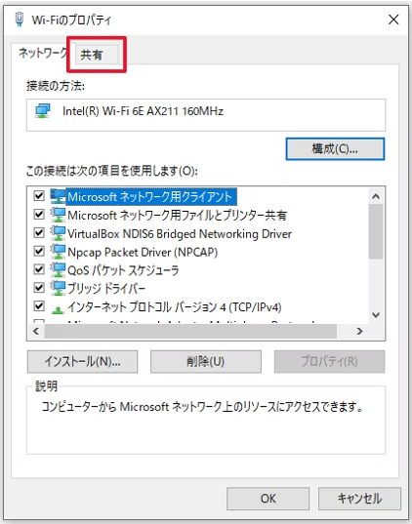Viewport: 412px width, 524px height.
Task: Select the Microsoft ネットワーク用クライアント item icon
Action: (58, 196)
